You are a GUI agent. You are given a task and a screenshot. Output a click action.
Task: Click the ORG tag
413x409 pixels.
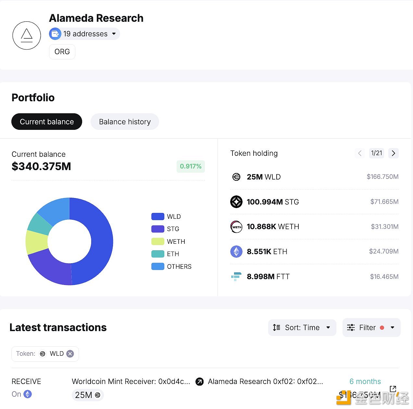pyautogui.click(x=62, y=52)
